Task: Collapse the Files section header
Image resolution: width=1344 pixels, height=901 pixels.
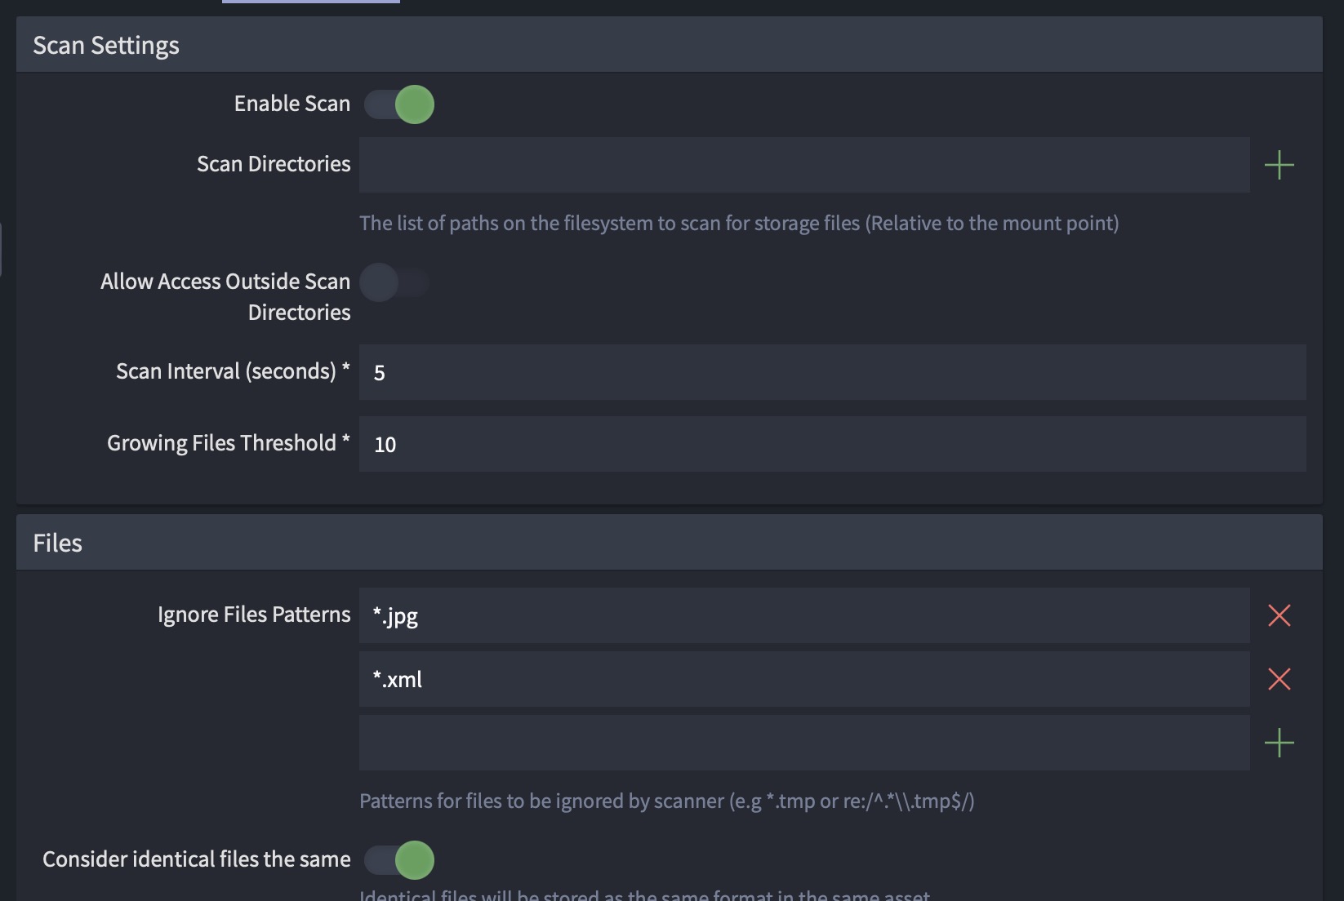Action: [x=58, y=543]
